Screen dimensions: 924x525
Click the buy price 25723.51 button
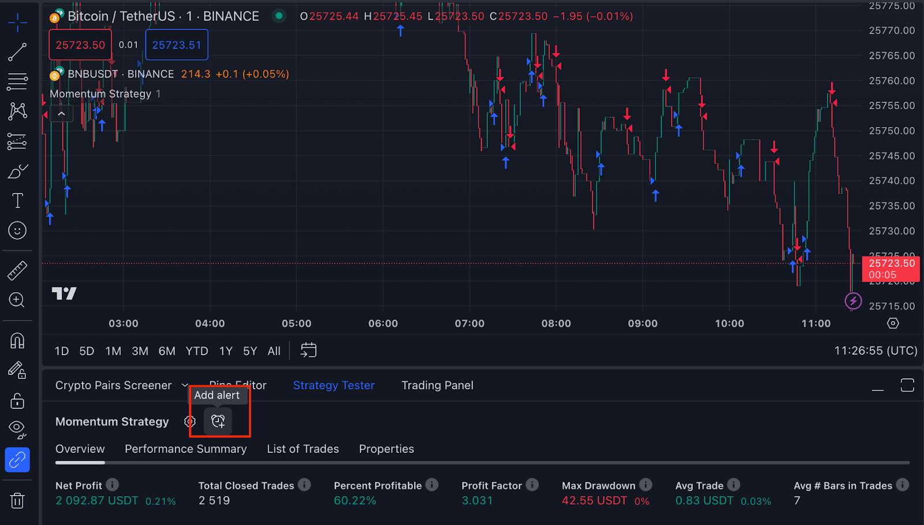point(177,45)
